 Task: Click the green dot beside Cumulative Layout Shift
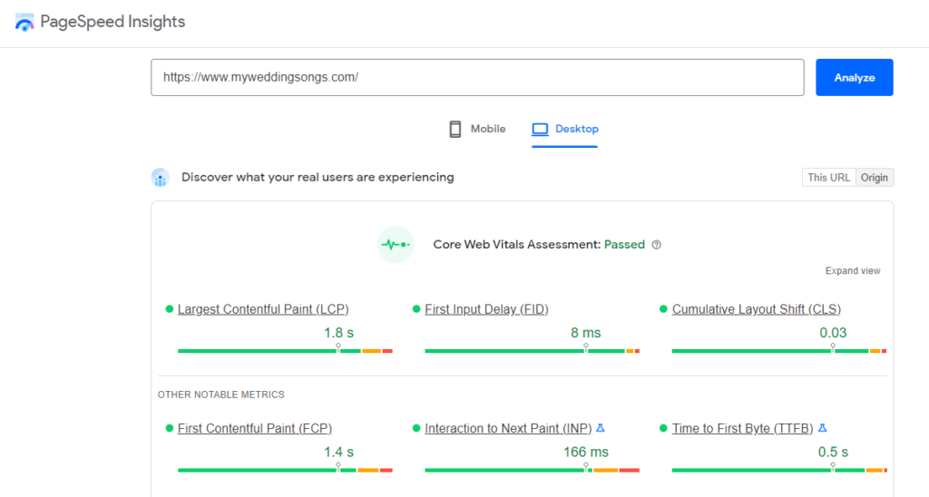663,309
